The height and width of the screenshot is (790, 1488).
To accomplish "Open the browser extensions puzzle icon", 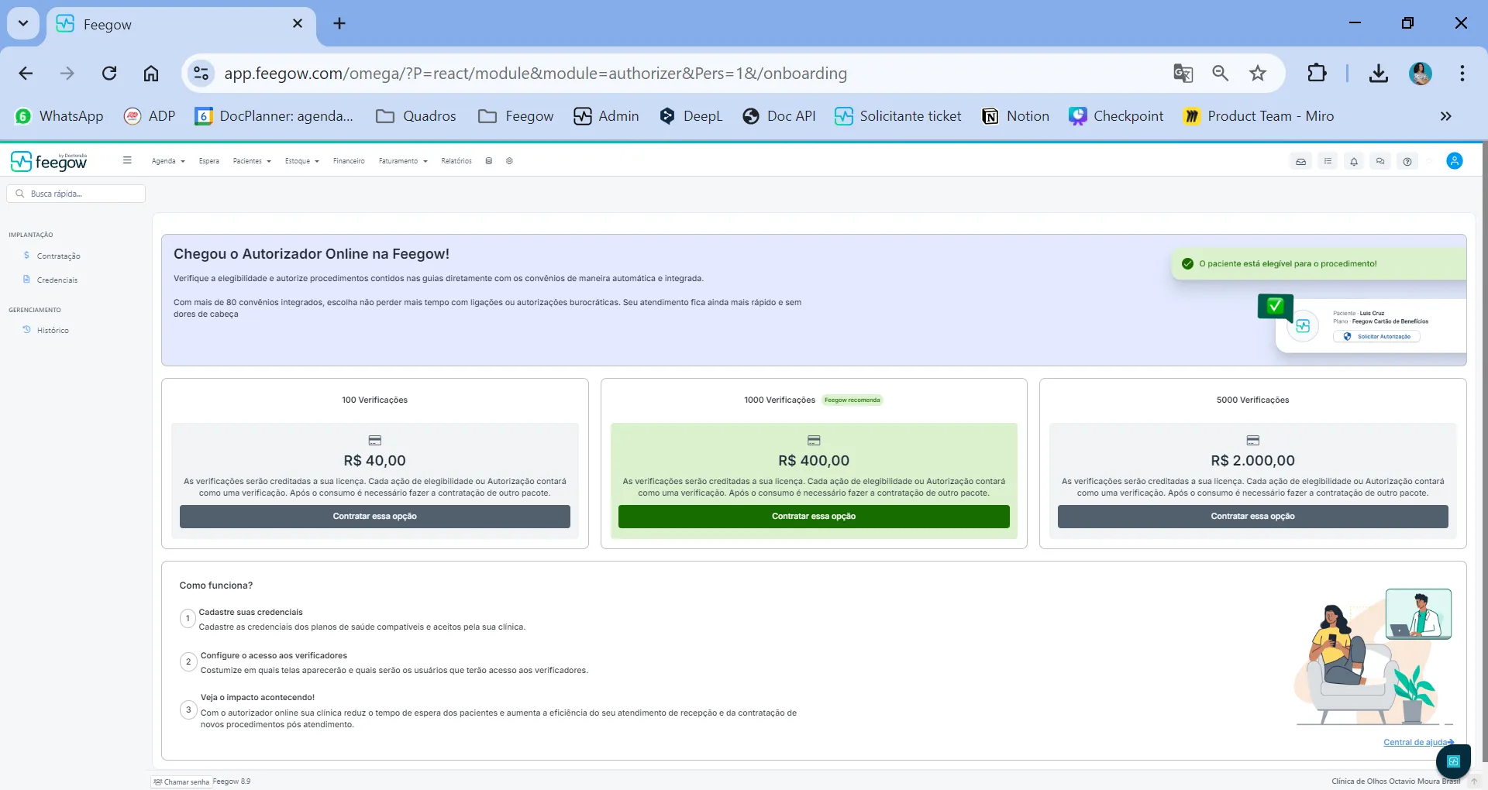I will coord(1317,74).
